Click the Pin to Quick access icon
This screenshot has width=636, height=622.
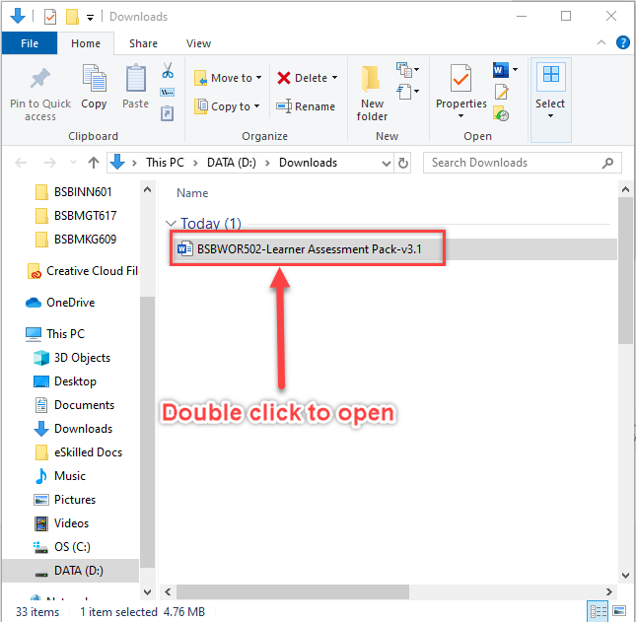(40, 80)
